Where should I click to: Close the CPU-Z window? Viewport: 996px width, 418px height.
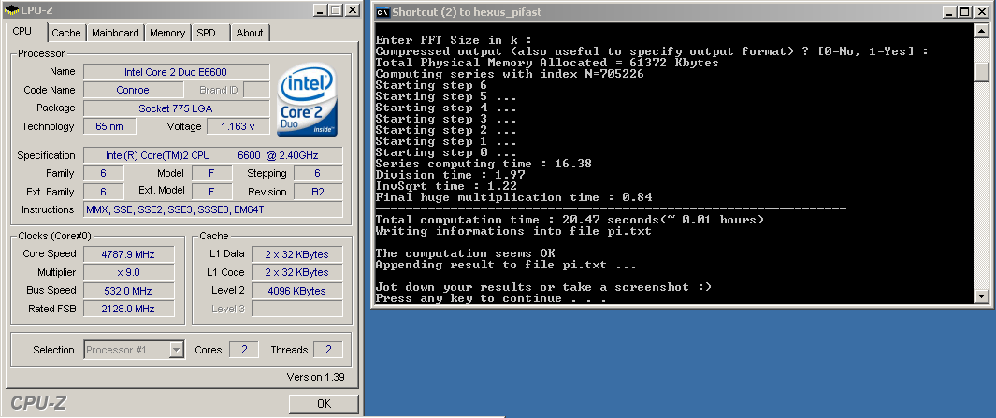(351, 10)
